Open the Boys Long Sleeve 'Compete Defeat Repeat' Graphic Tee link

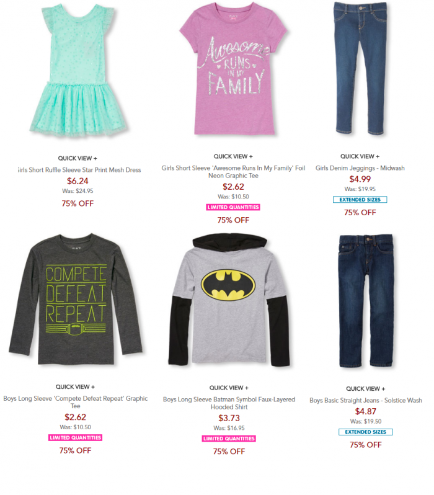point(76,402)
